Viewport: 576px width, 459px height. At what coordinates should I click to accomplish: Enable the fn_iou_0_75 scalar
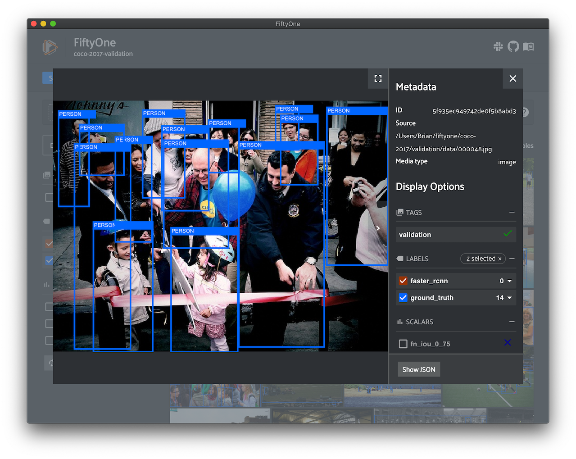[403, 343]
